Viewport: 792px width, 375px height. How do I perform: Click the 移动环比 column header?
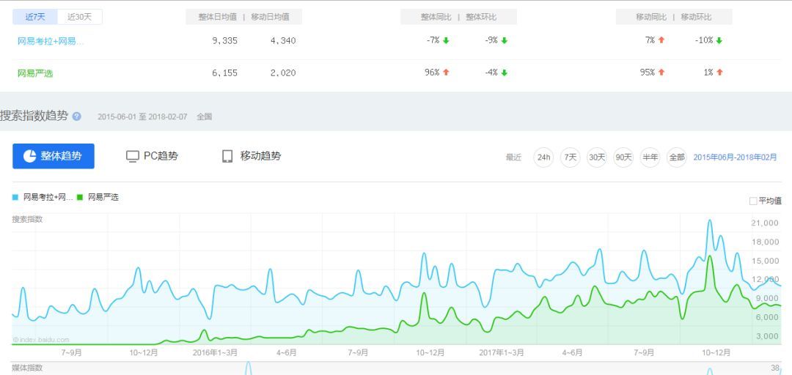[x=696, y=17]
